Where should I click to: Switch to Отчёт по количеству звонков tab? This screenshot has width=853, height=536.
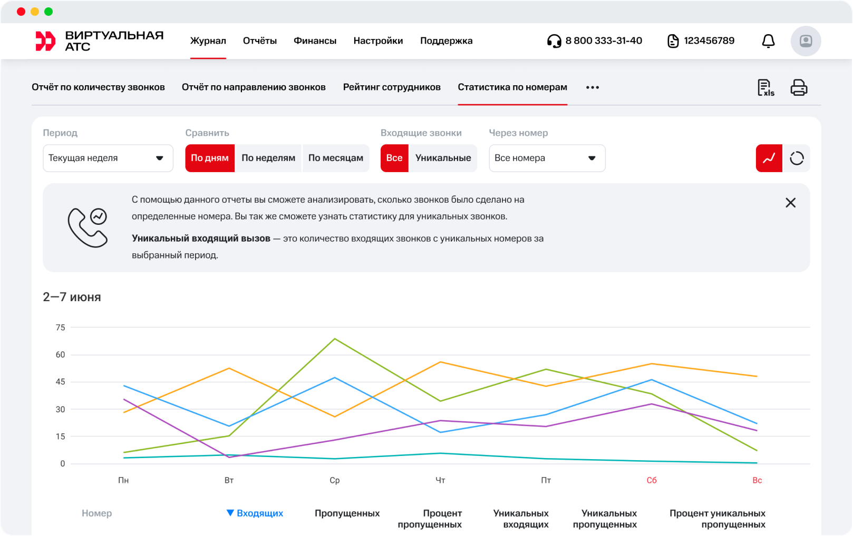98,87
